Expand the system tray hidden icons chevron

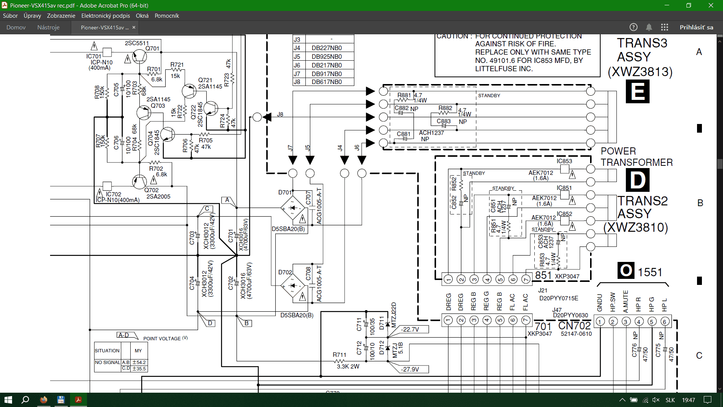622,400
